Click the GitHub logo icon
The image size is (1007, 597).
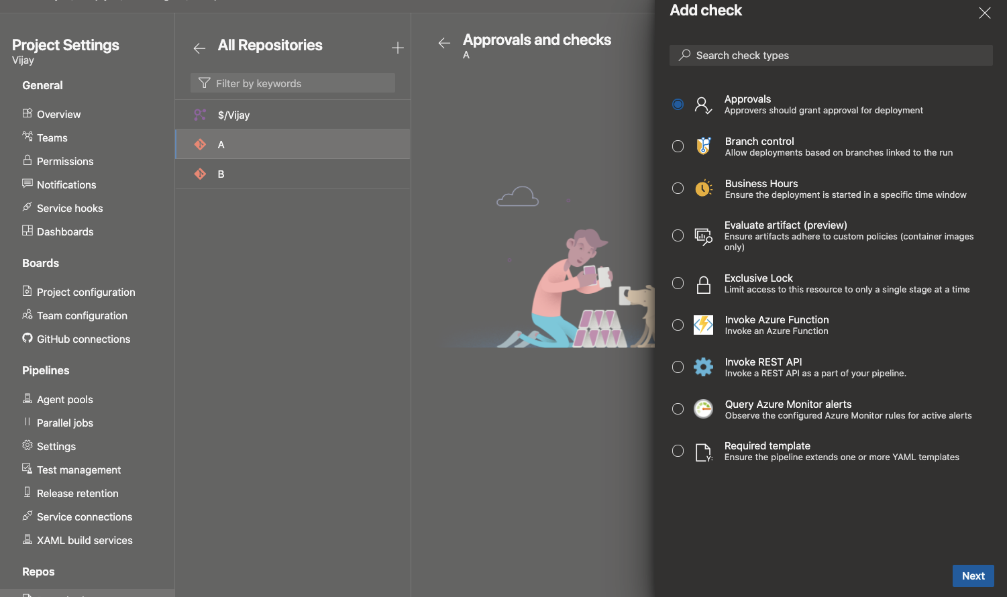(28, 337)
